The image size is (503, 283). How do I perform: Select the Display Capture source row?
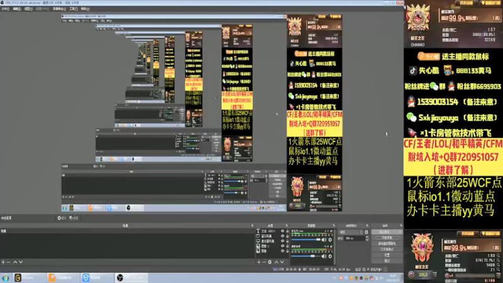(272, 241)
